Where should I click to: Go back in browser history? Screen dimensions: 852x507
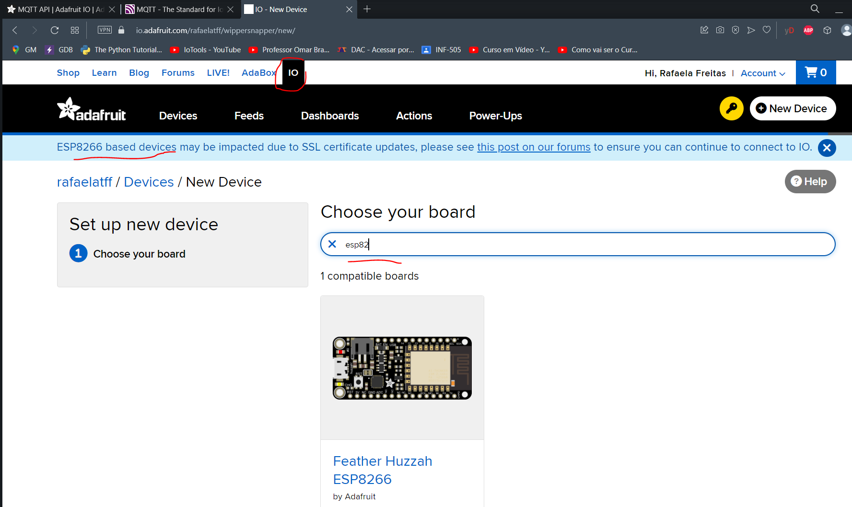pyautogui.click(x=15, y=30)
